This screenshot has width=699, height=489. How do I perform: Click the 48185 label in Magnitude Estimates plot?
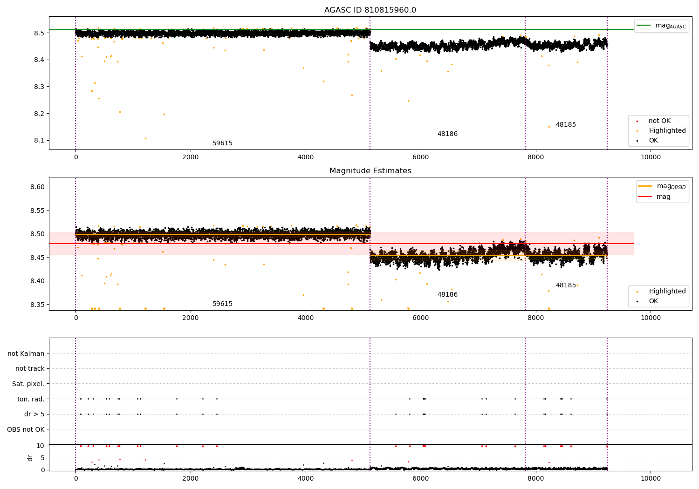coord(566,285)
